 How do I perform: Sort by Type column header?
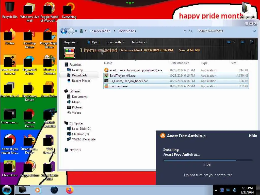[x=204, y=63]
